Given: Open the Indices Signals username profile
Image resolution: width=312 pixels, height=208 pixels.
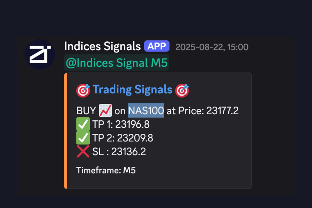Looking at the screenshot, I should tap(102, 47).
